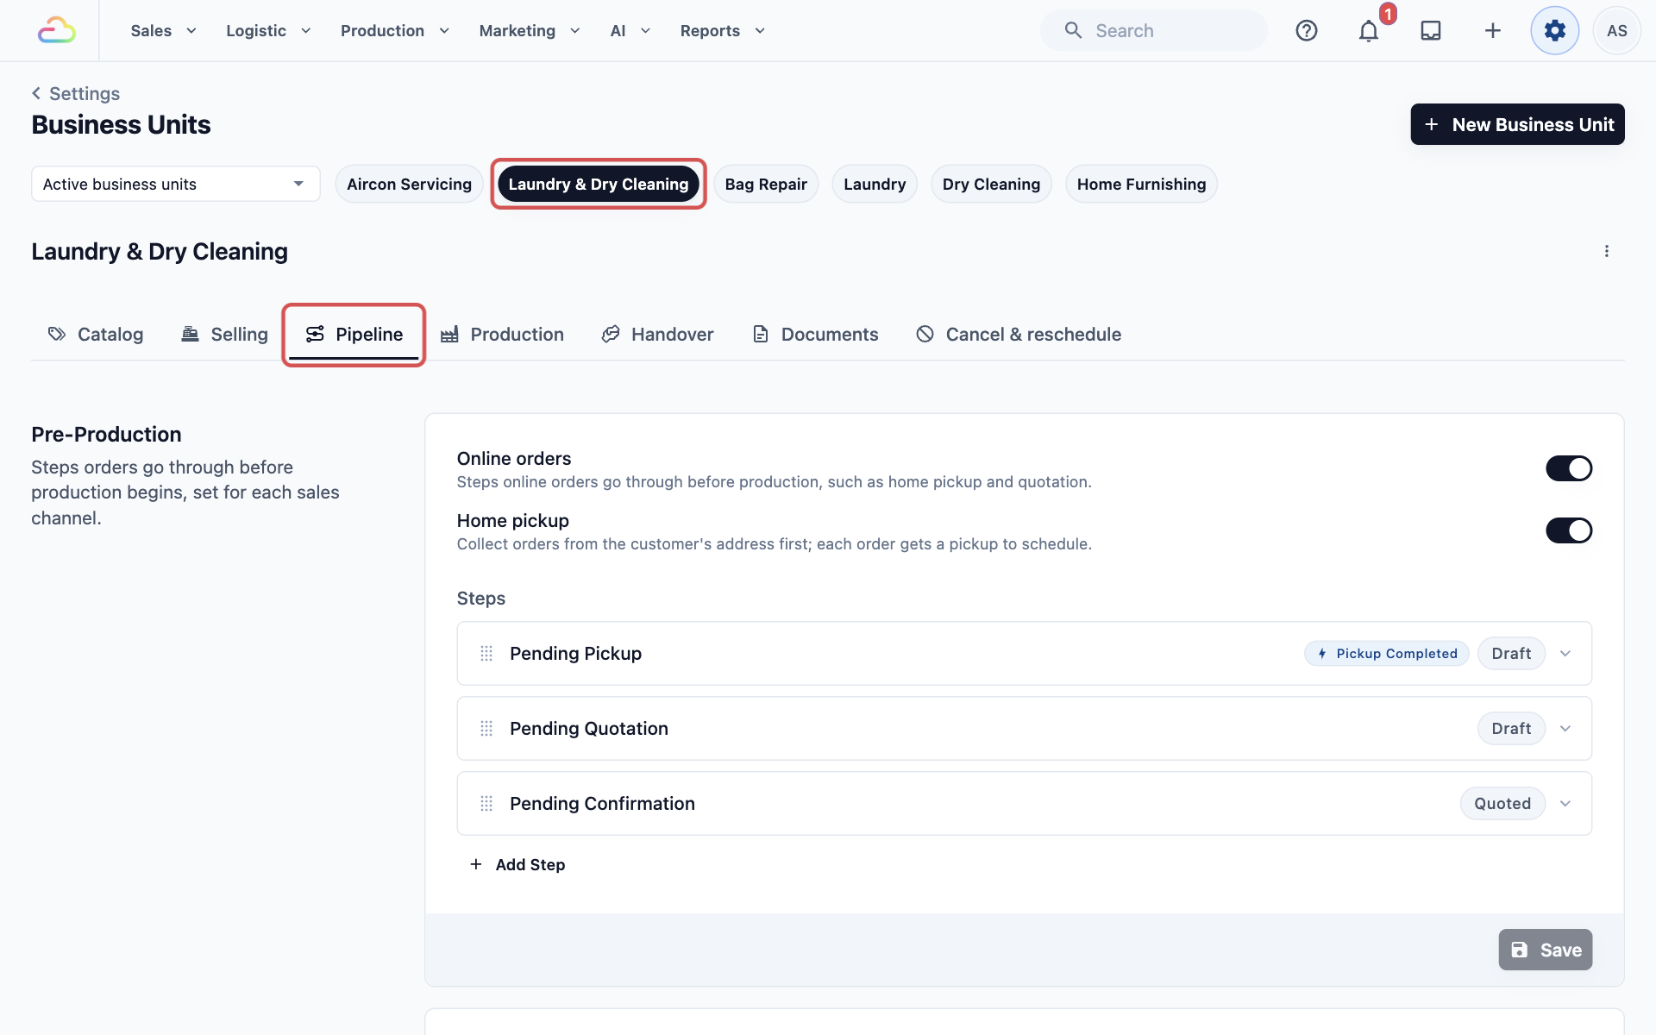Expand the Pending Quotation step
This screenshot has height=1035, width=1656.
pos(1565,729)
